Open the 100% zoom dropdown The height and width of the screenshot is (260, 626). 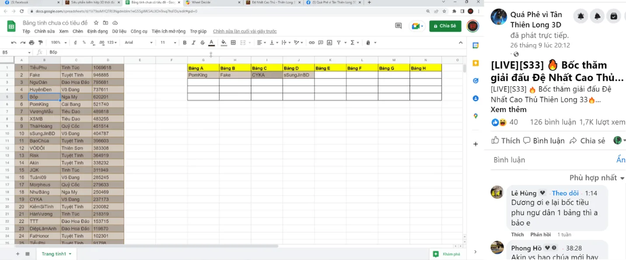[x=59, y=42]
